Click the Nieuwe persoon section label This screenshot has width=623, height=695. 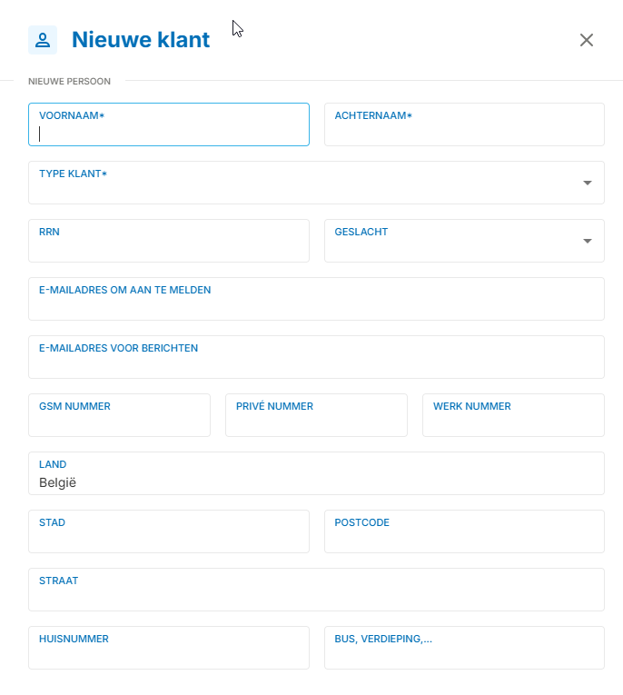[x=70, y=82]
